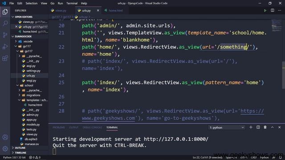Screen dimensions: 285x160
Task: Open notifications bell in status bar
Action: point(281,157)
